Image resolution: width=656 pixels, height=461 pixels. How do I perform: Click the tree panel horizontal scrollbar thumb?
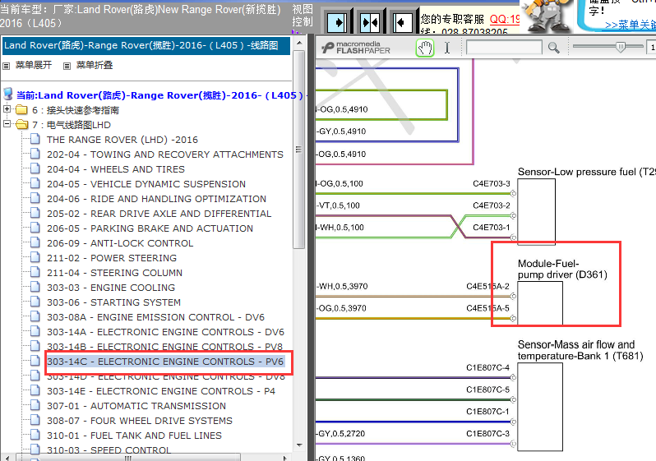pyautogui.click(x=128, y=458)
